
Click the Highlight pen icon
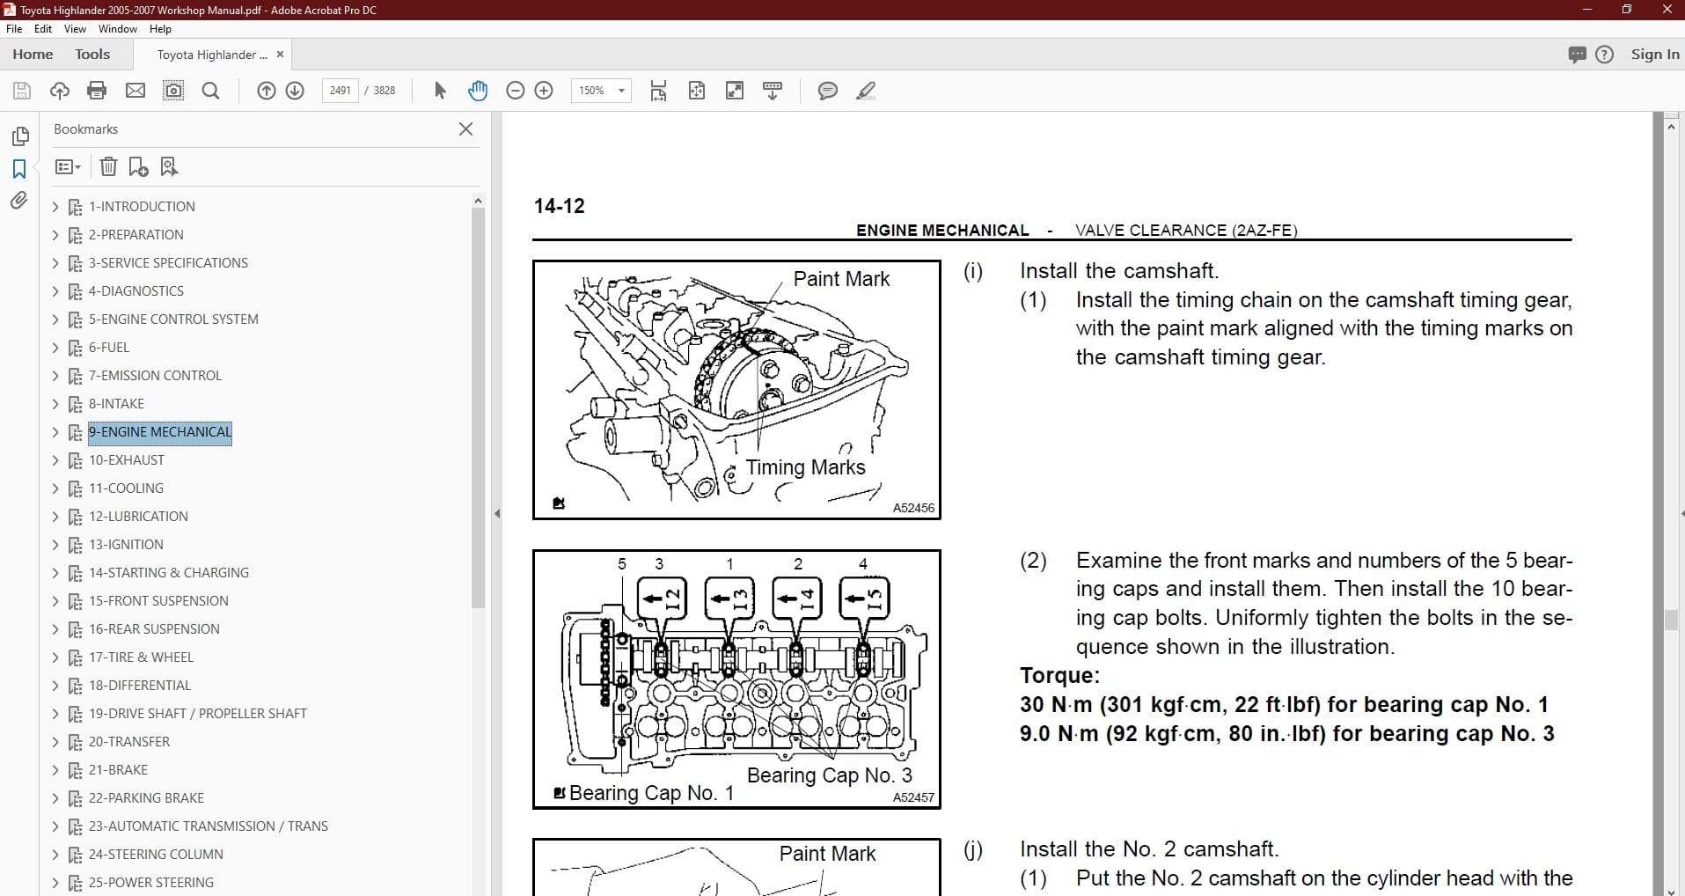click(866, 91)
